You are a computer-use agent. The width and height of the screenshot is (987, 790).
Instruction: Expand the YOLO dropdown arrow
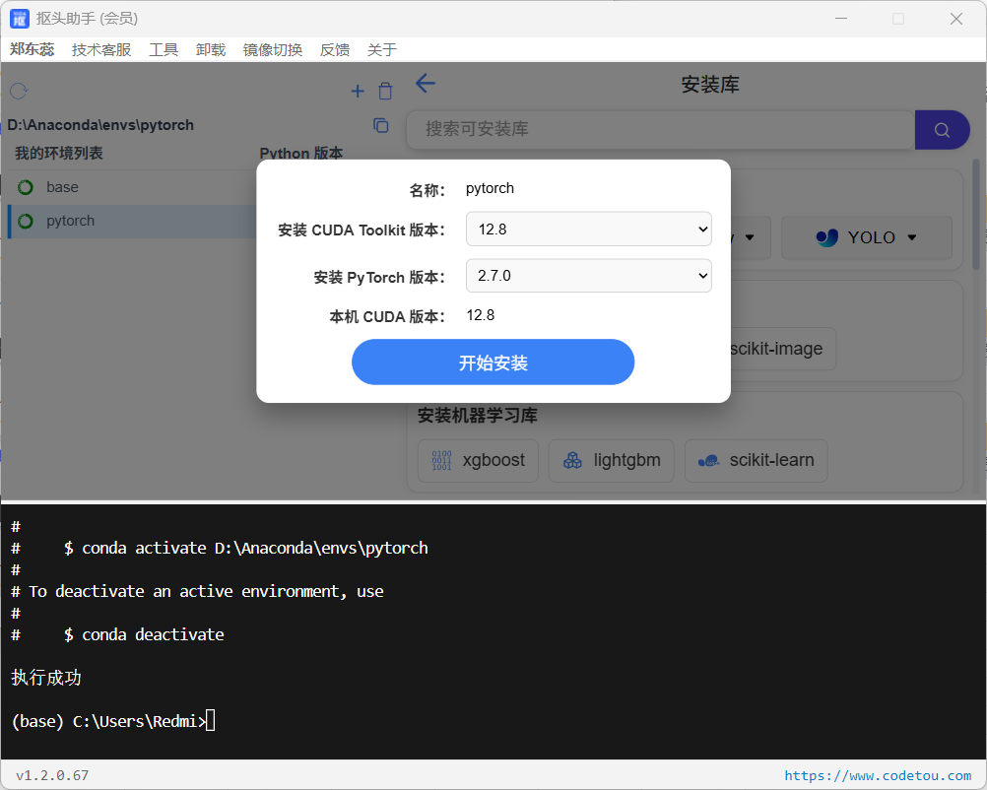click(x=912, y=237)
